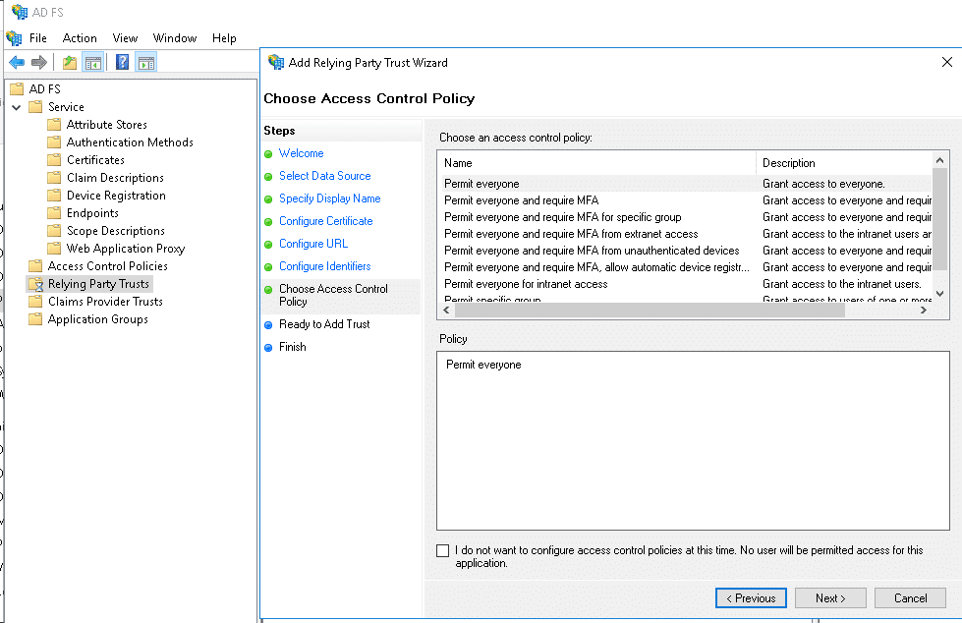Click the folder icon beside Attribute Stores
Image resolution: width=962 pixels, height=623 pixels.
click(x=54, y=125)
